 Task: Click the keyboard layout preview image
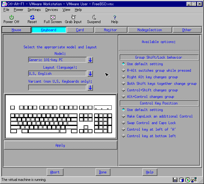tap(61, 116)
